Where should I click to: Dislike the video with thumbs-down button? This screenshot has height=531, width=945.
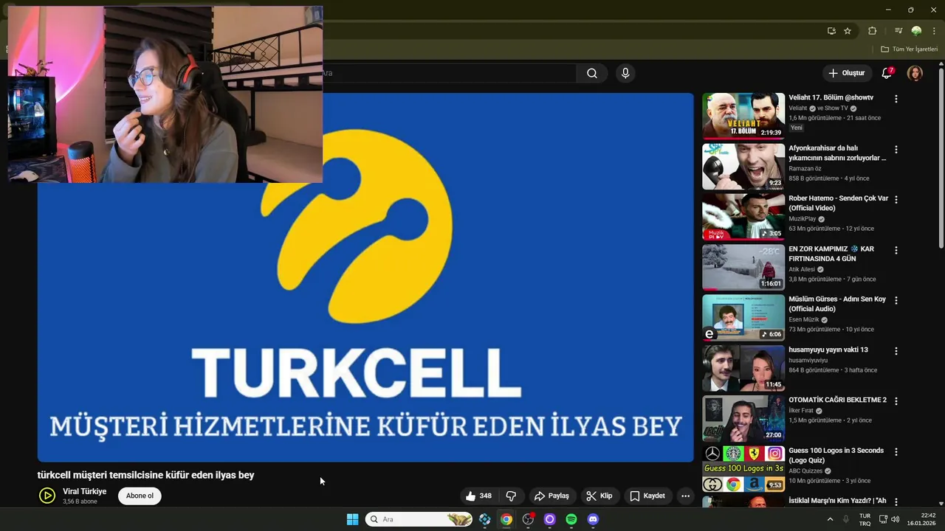[x=511, y=496]
